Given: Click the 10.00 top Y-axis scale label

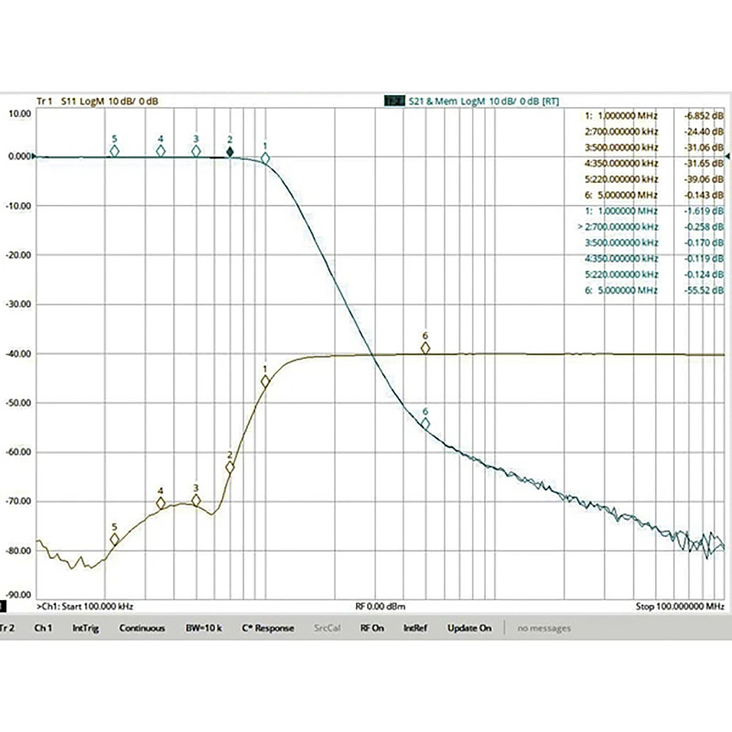Looking at the screenshot, I should [20, 113].
